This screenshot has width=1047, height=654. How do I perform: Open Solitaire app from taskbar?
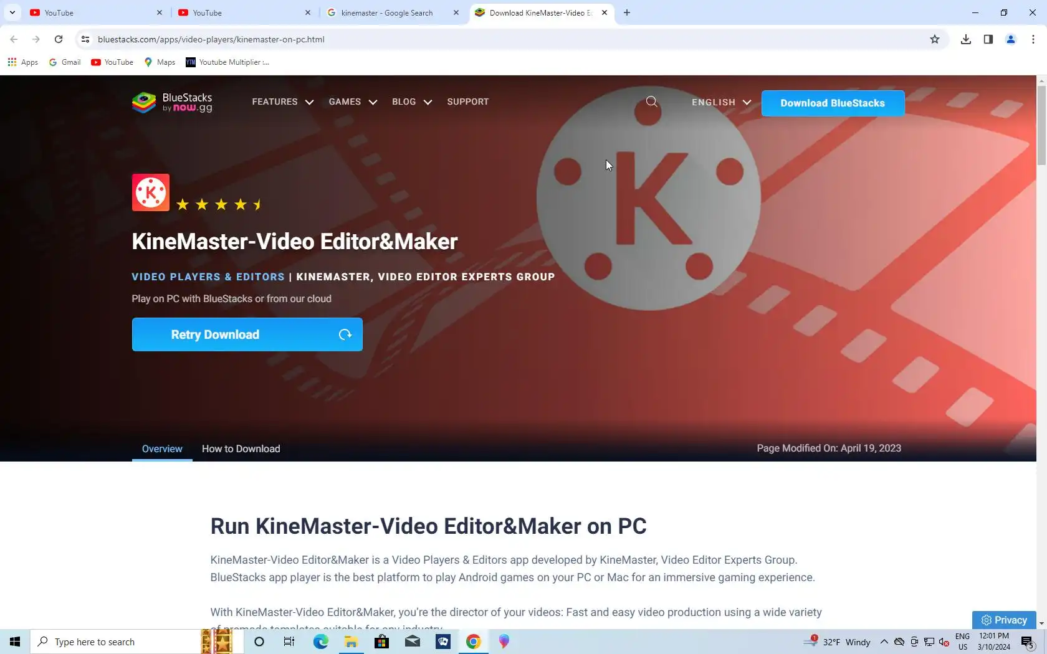[443, 642]
